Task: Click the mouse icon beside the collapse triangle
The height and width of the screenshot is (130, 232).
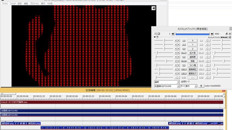Action: click(157, 37)
